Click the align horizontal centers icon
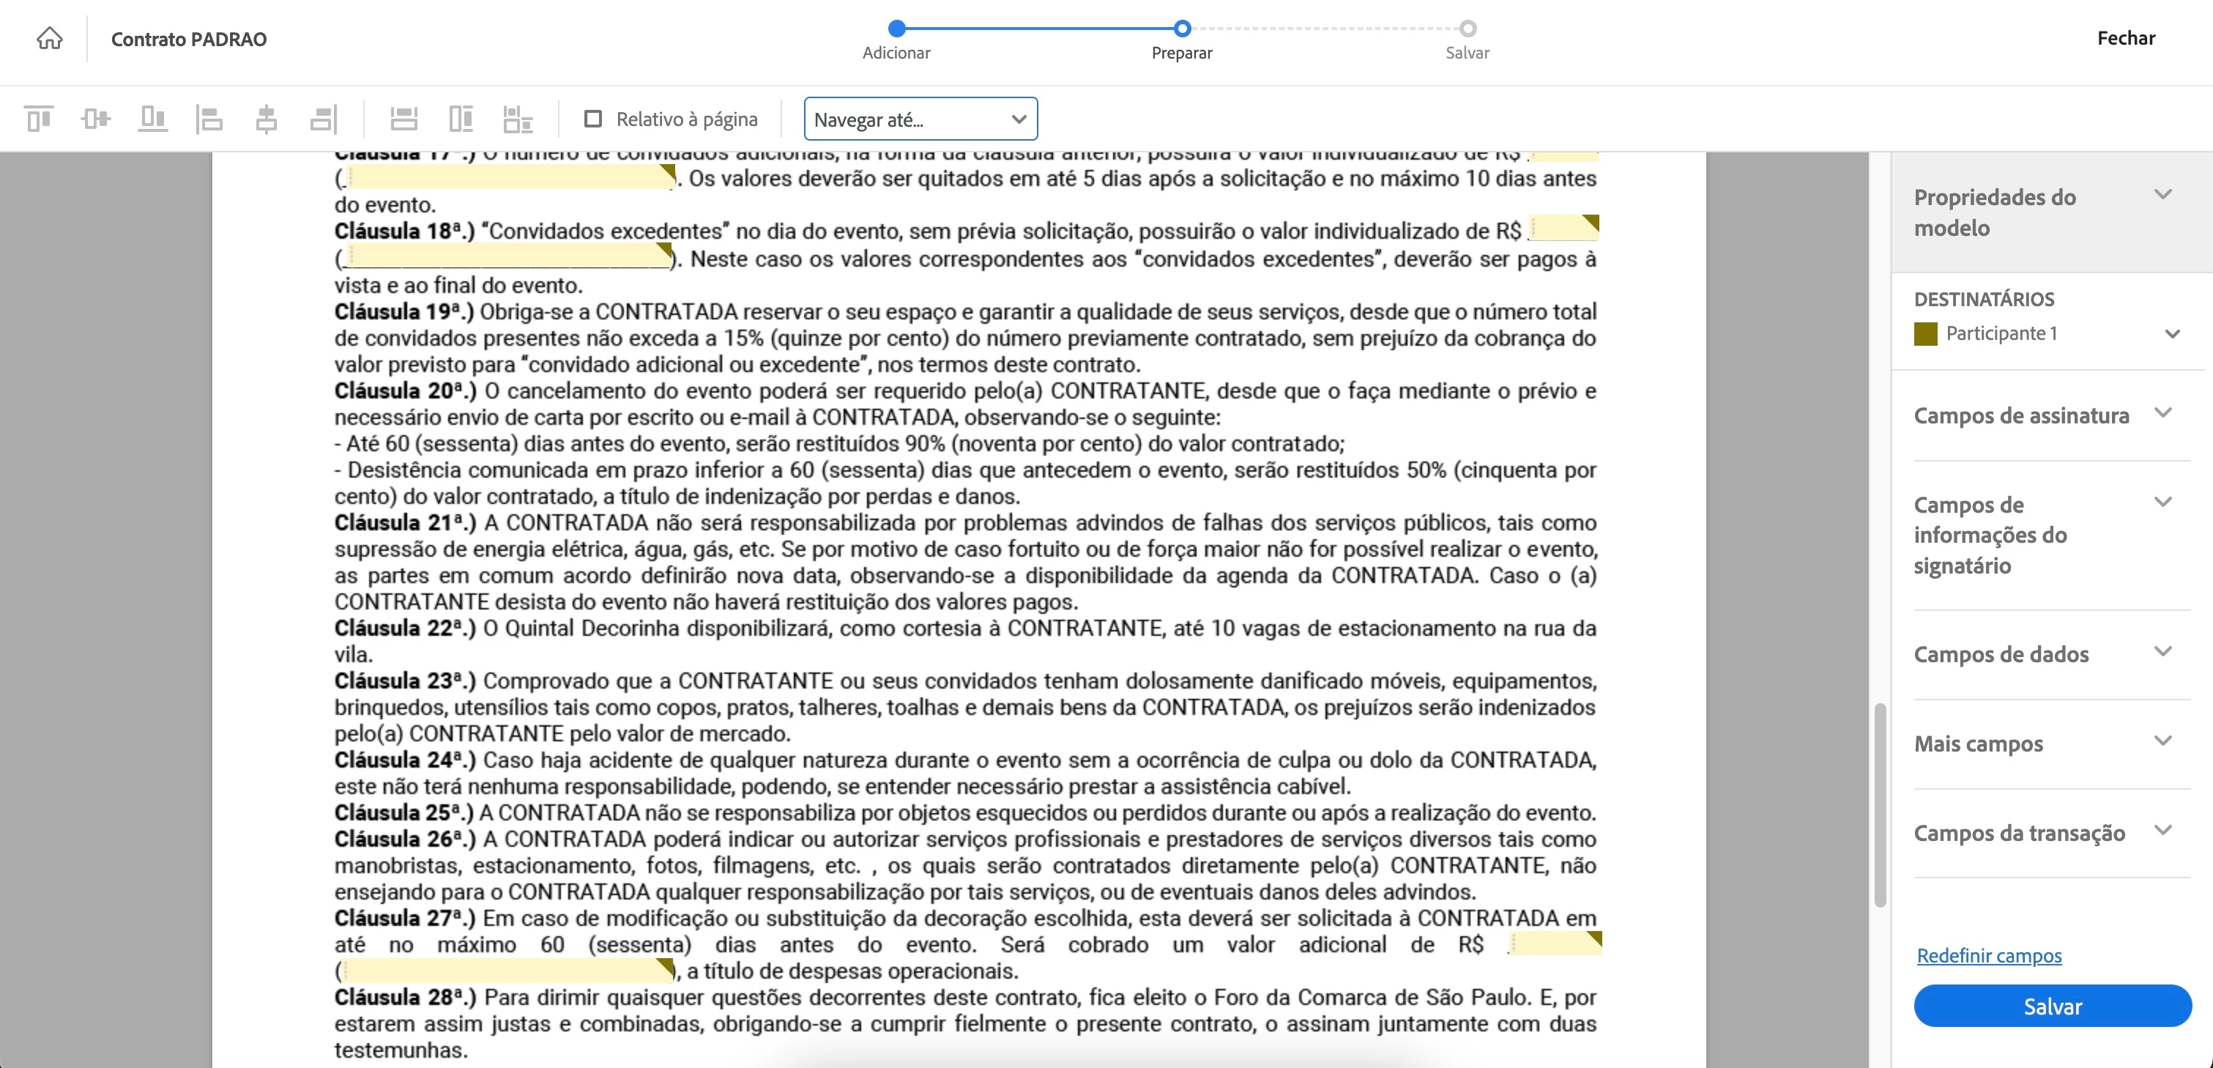This screenshot has width=2213, height=1068. point(267,119)
